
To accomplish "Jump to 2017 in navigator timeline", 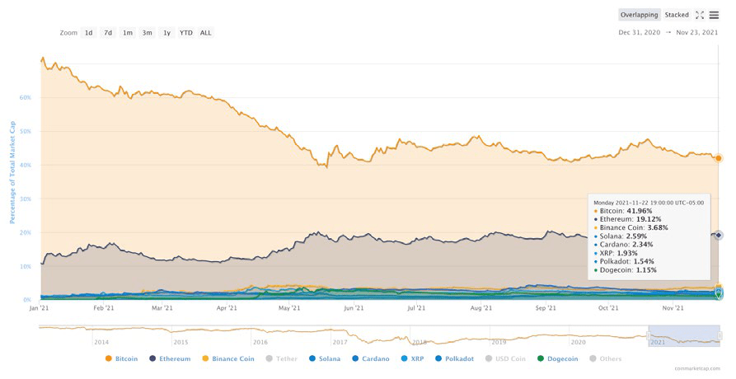I will 340,341.
